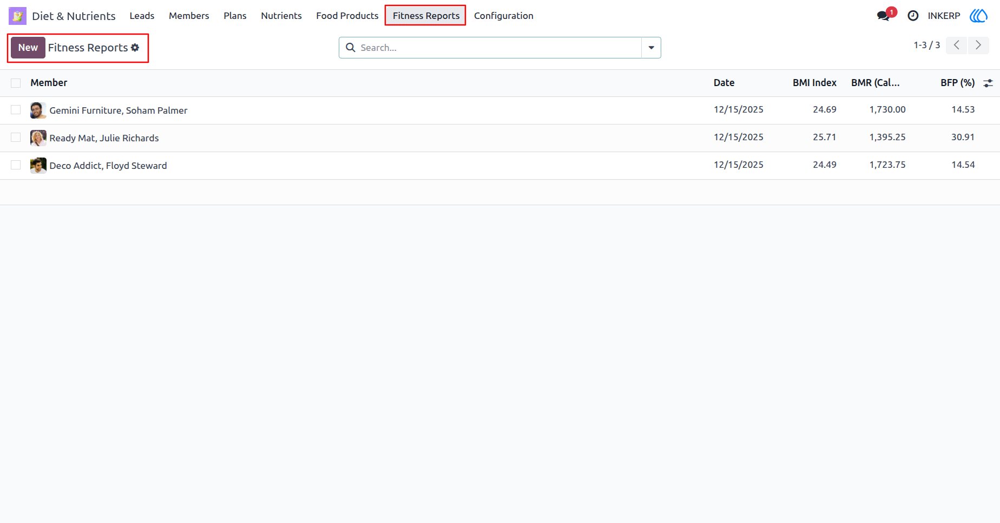1000x523 pixels.
Task: Click the 1-3 / 3 pager counter
Action: (927, 45)
